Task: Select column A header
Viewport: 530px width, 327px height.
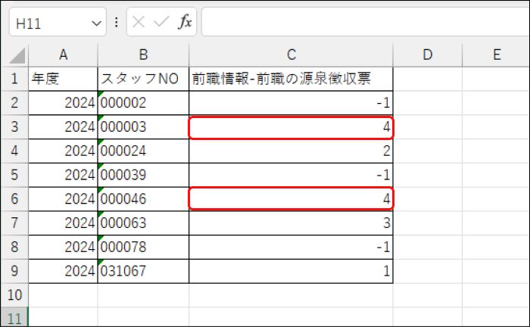Action: click(x=63, y=54)
